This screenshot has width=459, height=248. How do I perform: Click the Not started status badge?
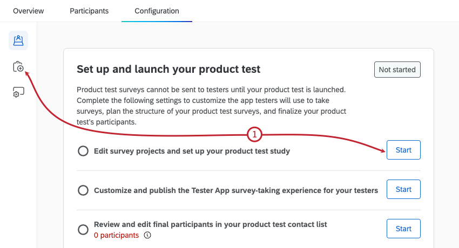[x=397, y=70]
